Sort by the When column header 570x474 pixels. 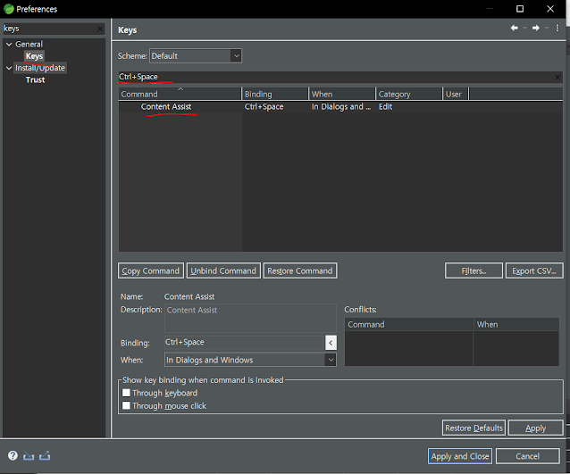tap(342, 94)
